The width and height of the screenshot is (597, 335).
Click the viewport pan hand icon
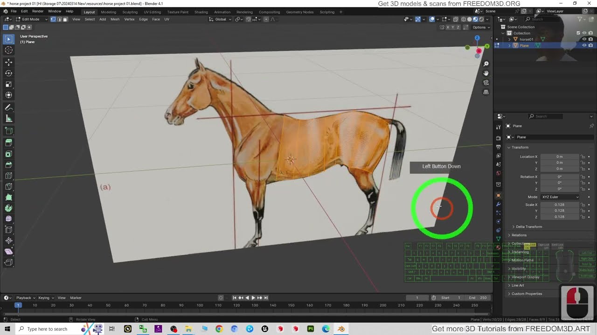(x=486, y=73)
